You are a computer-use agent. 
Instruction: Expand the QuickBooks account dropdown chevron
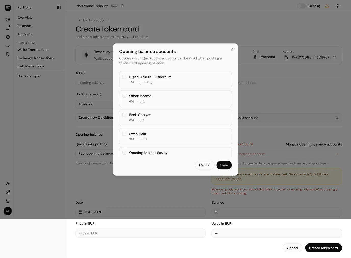point(337,118)
